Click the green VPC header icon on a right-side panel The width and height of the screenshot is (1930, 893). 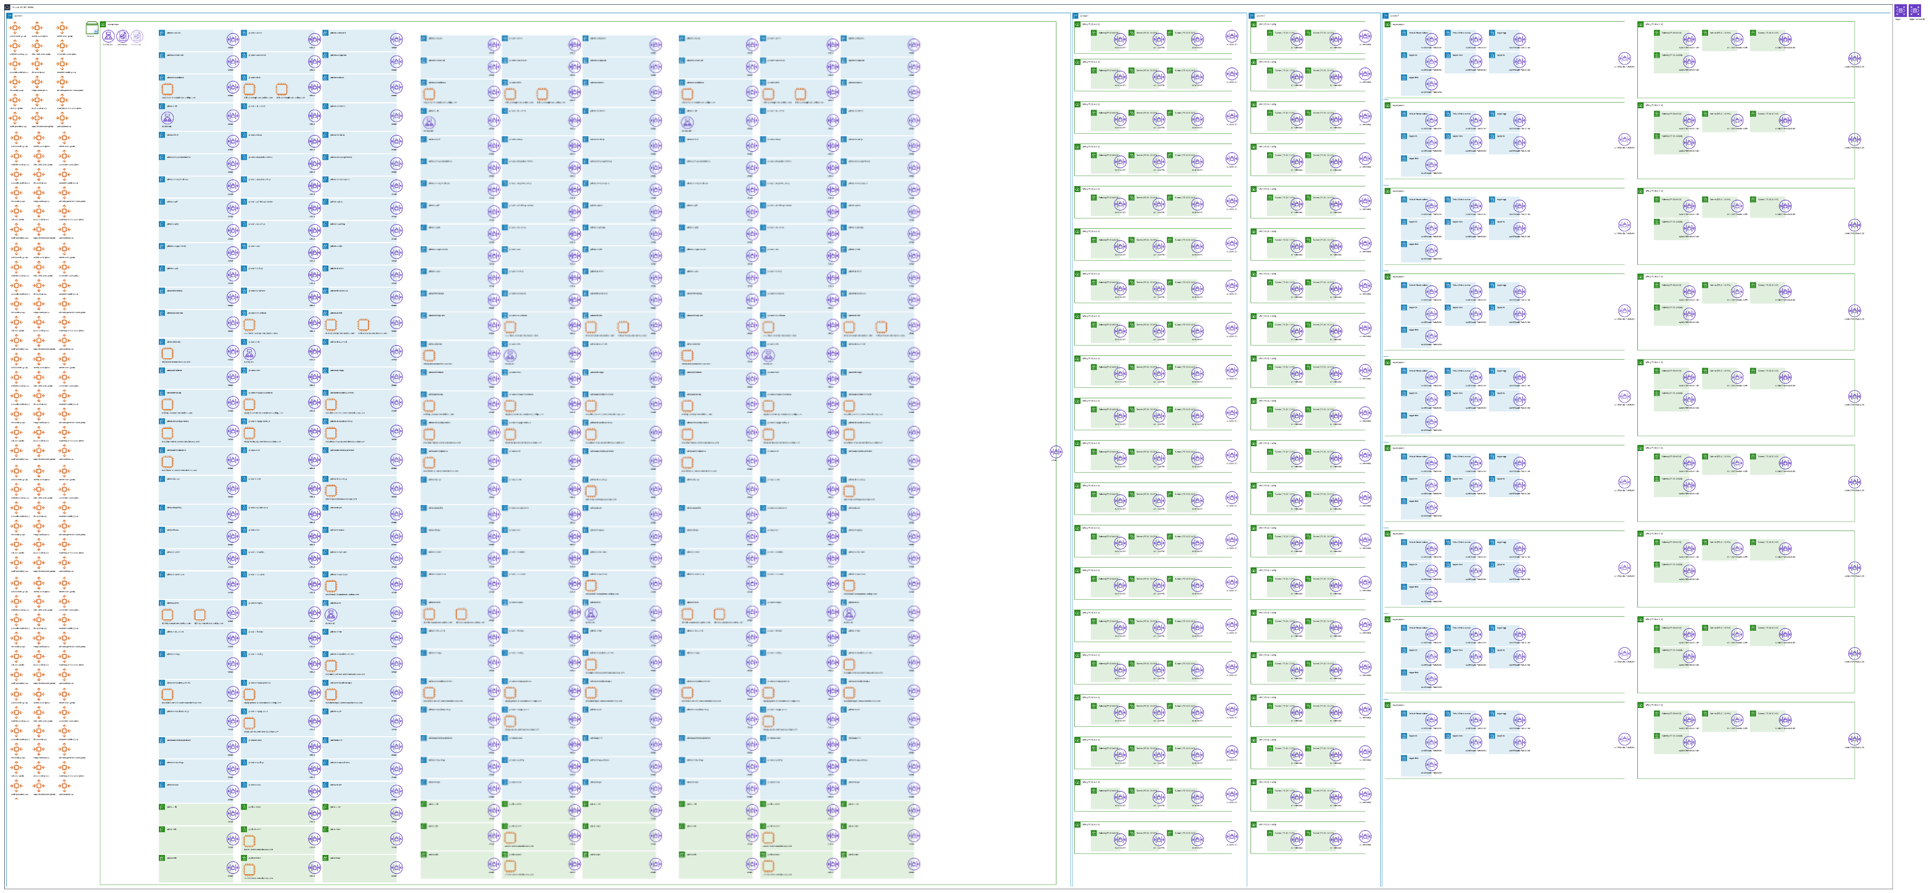[1078, 24]
